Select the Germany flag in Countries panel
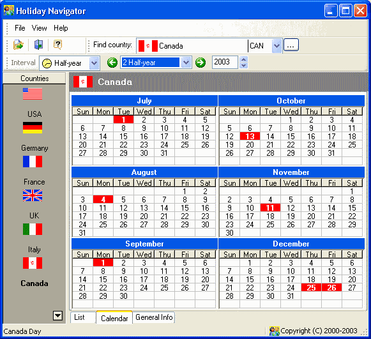 pos(33,128)
